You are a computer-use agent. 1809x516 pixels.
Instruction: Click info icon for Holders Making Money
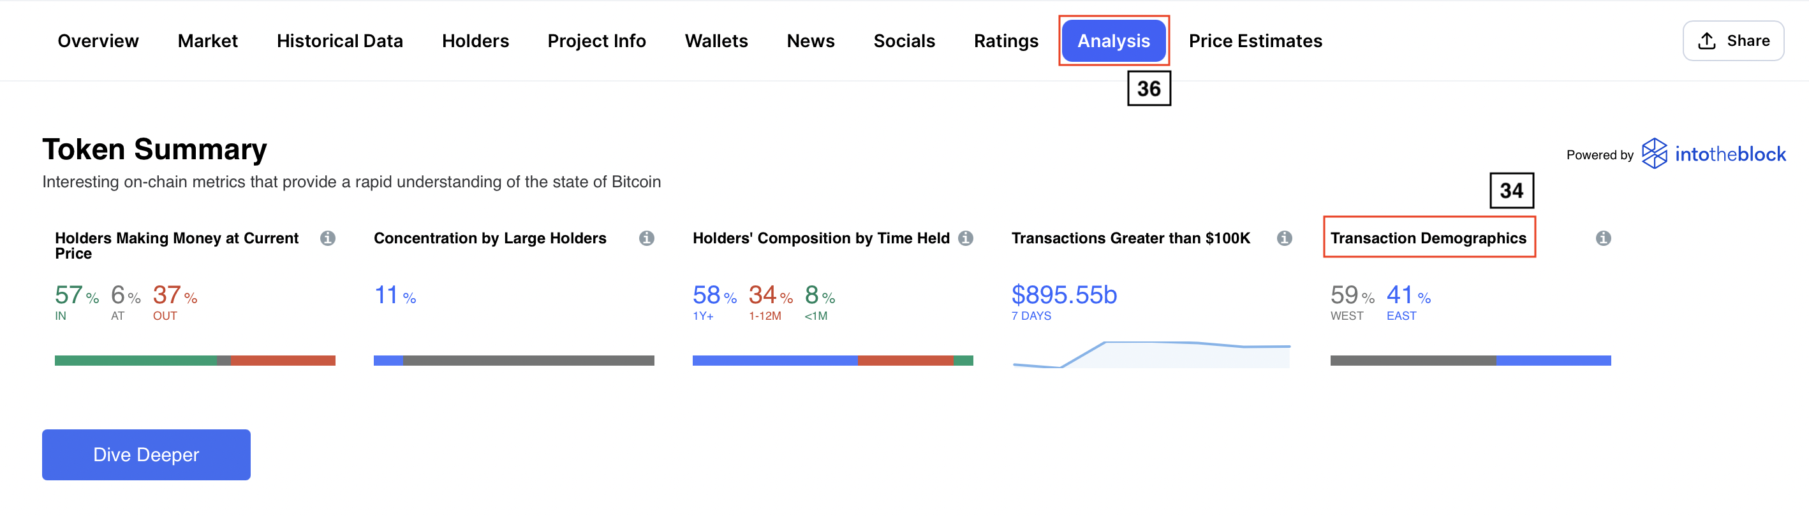[x=327, y=238]
